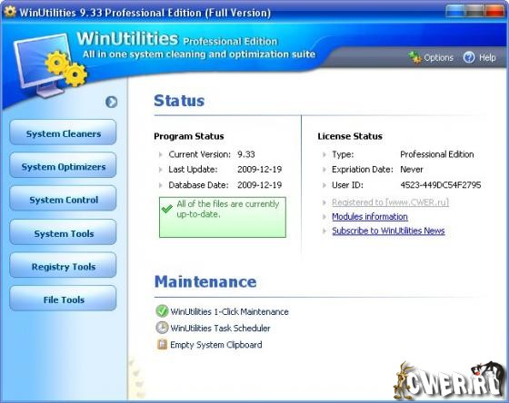
Task: Open the System Cleaners category
Action: pyautogui.click(x=63, y=132)
